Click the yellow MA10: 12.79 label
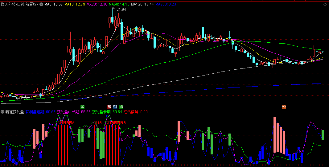The width and height of the screenshot is (329, 167). click(75, 4)
